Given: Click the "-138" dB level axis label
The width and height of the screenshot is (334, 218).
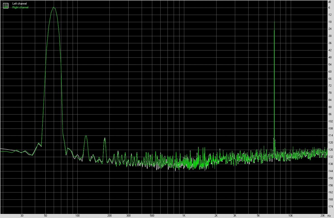Looking at the screenshot, I should point(330,164).
